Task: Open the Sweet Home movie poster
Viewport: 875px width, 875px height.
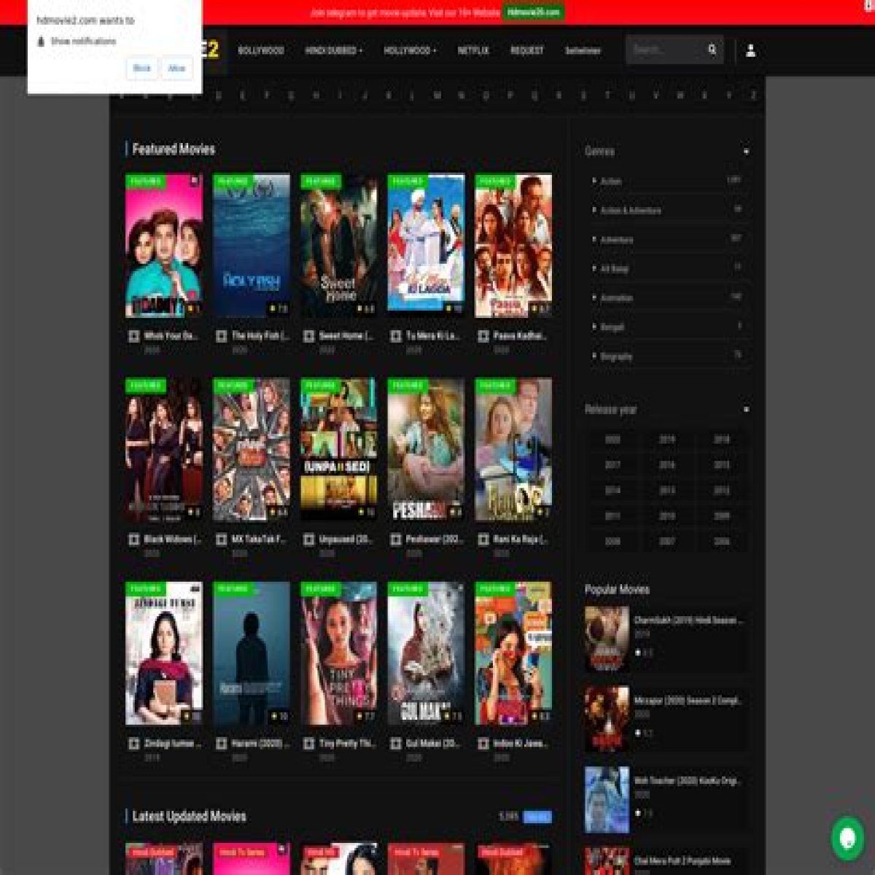Action: 339,245
